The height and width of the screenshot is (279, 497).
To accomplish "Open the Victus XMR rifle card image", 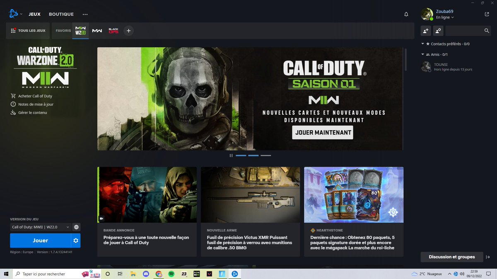I will click(250, 195).
